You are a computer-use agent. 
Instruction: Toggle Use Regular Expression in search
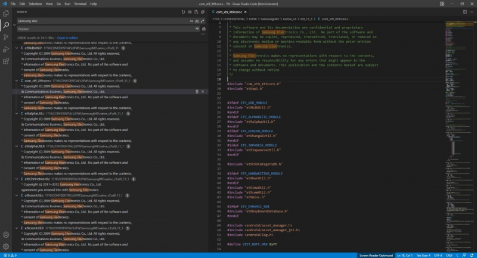[203, 20]
